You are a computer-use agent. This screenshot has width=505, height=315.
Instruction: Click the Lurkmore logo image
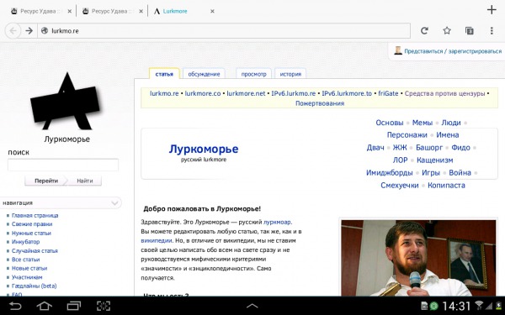click(66, 101)
